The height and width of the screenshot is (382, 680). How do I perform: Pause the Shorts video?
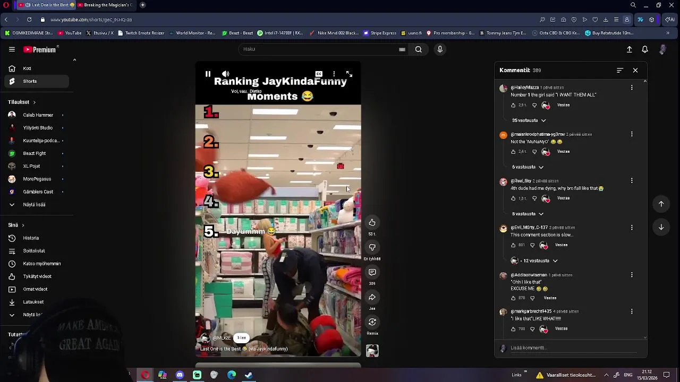[208, 74]
